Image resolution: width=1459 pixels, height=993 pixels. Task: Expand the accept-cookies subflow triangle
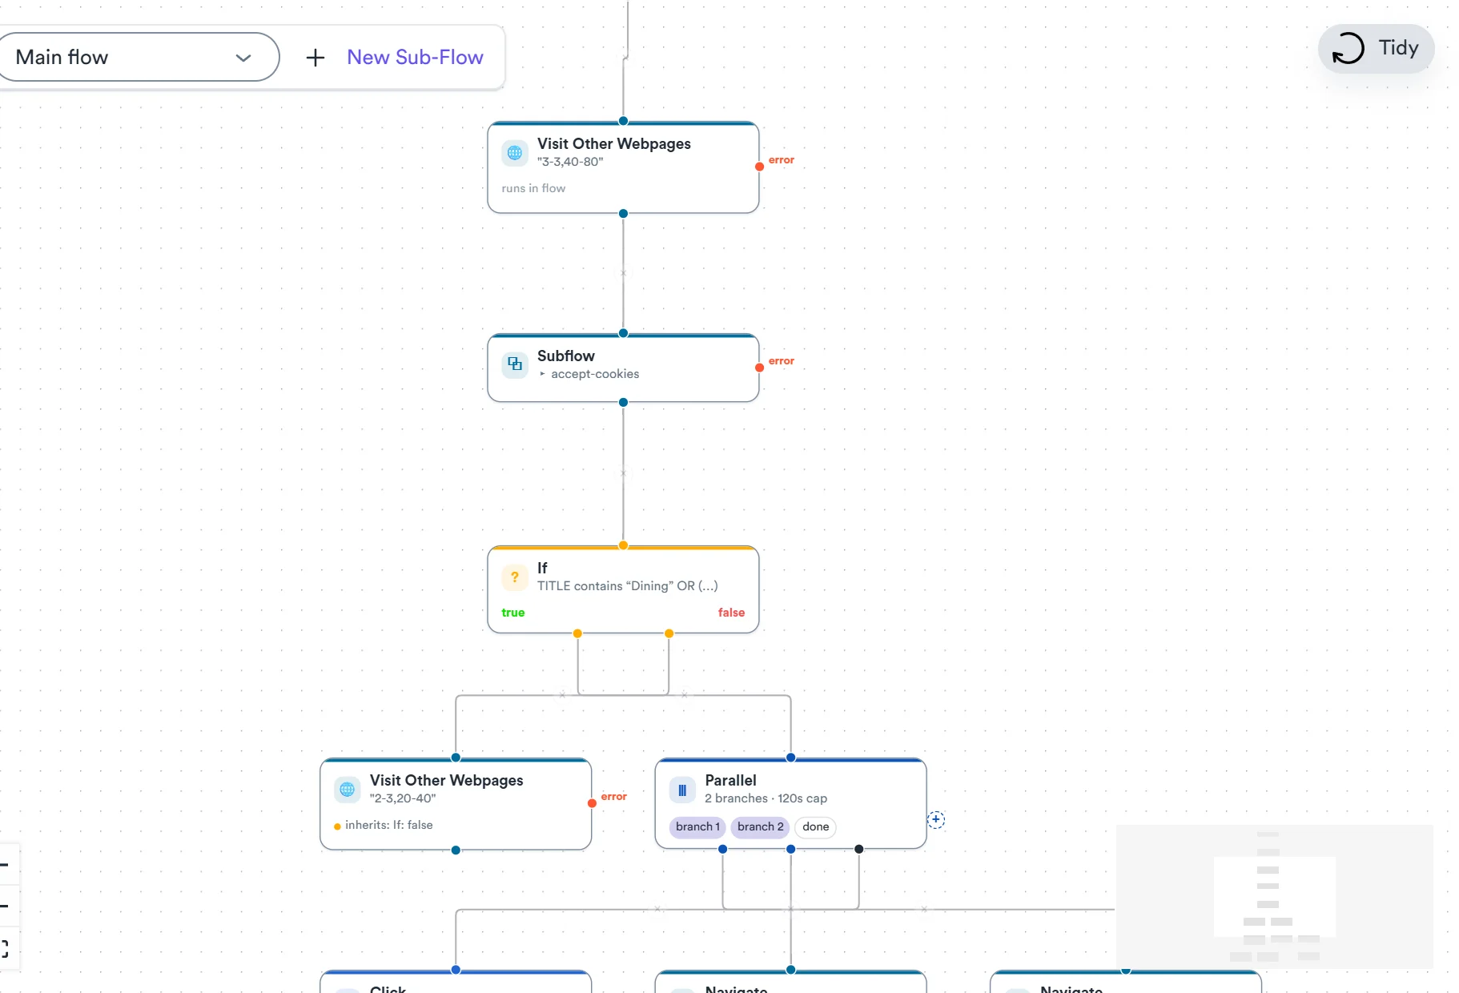point(542,374)
